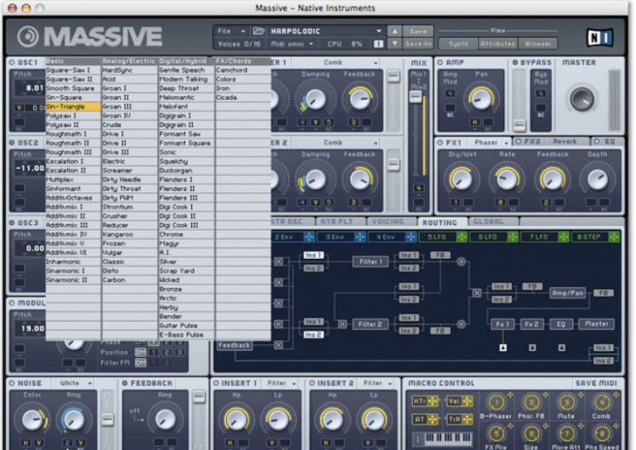Switch to the VOICING tab
Image resolution: width=636 pixels, height=450 pixels.
coord(388,222)
